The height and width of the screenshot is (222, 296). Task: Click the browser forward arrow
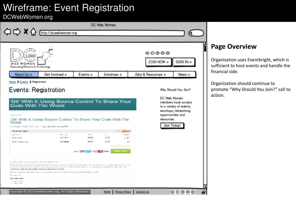(17, 32)
